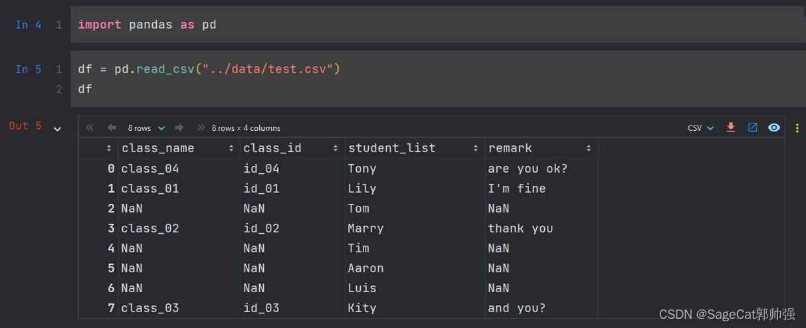Open the CSV format dropdown
Image resolution: width=806 pixels, height=328 pixels.
pos(700,127)
